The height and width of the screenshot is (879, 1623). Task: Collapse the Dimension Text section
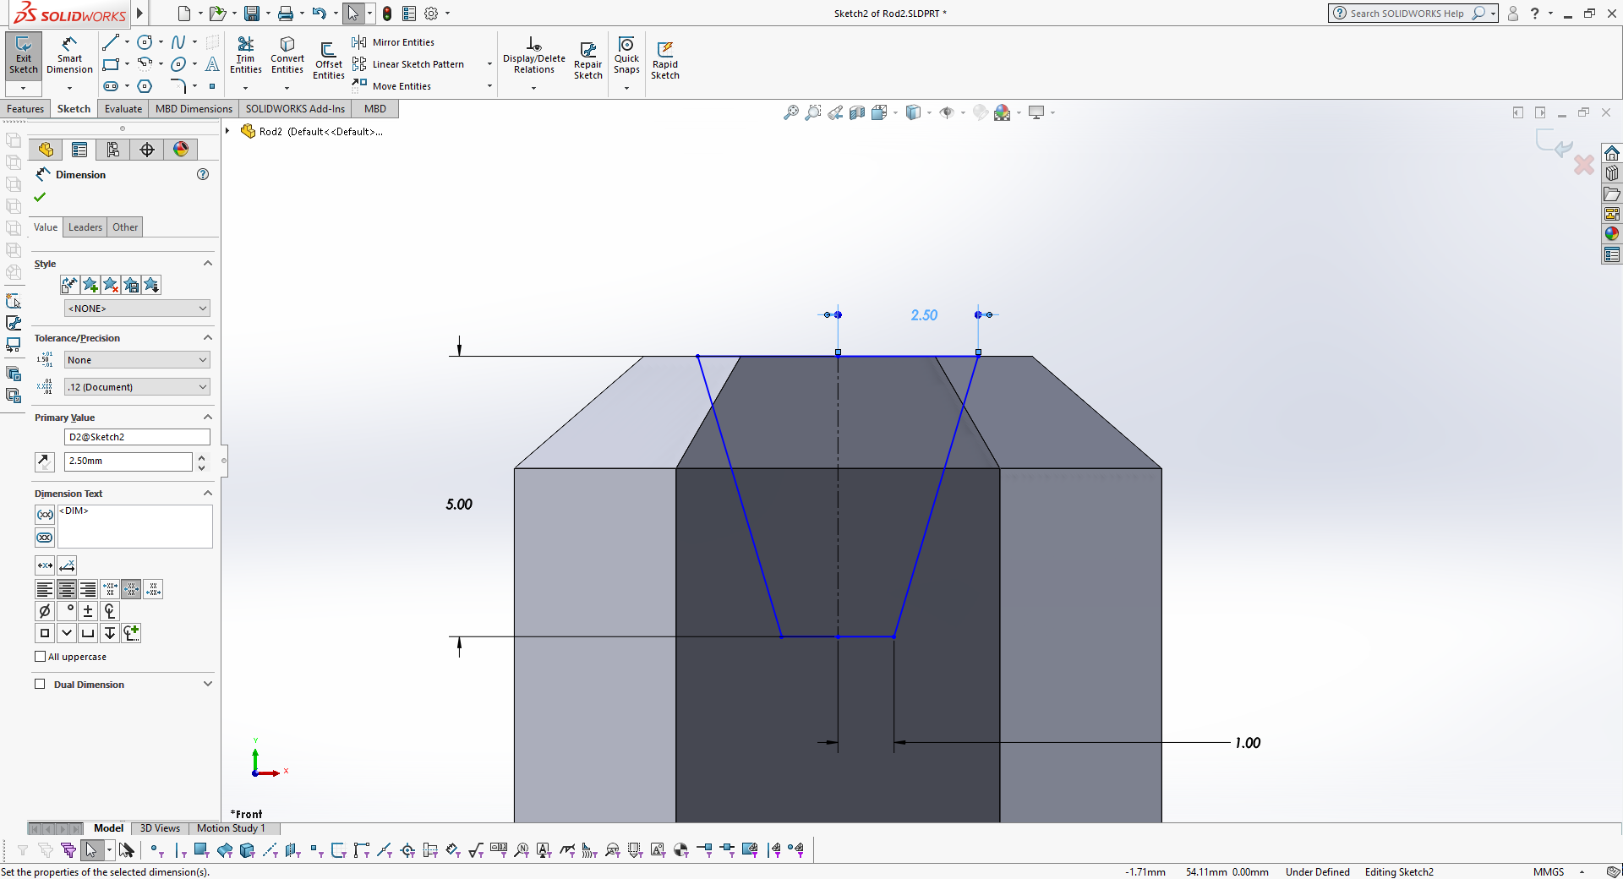point(208,494)
